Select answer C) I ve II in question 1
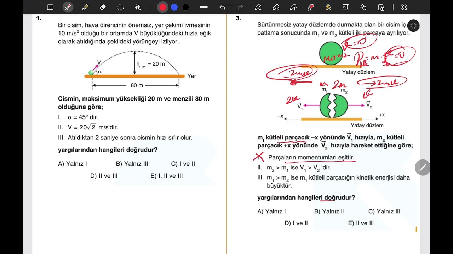The width and height of the screenshot is (453, 254). 183,164
